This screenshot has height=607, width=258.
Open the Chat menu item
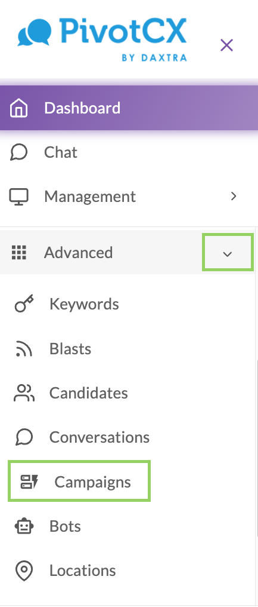[x=129, y=152]
